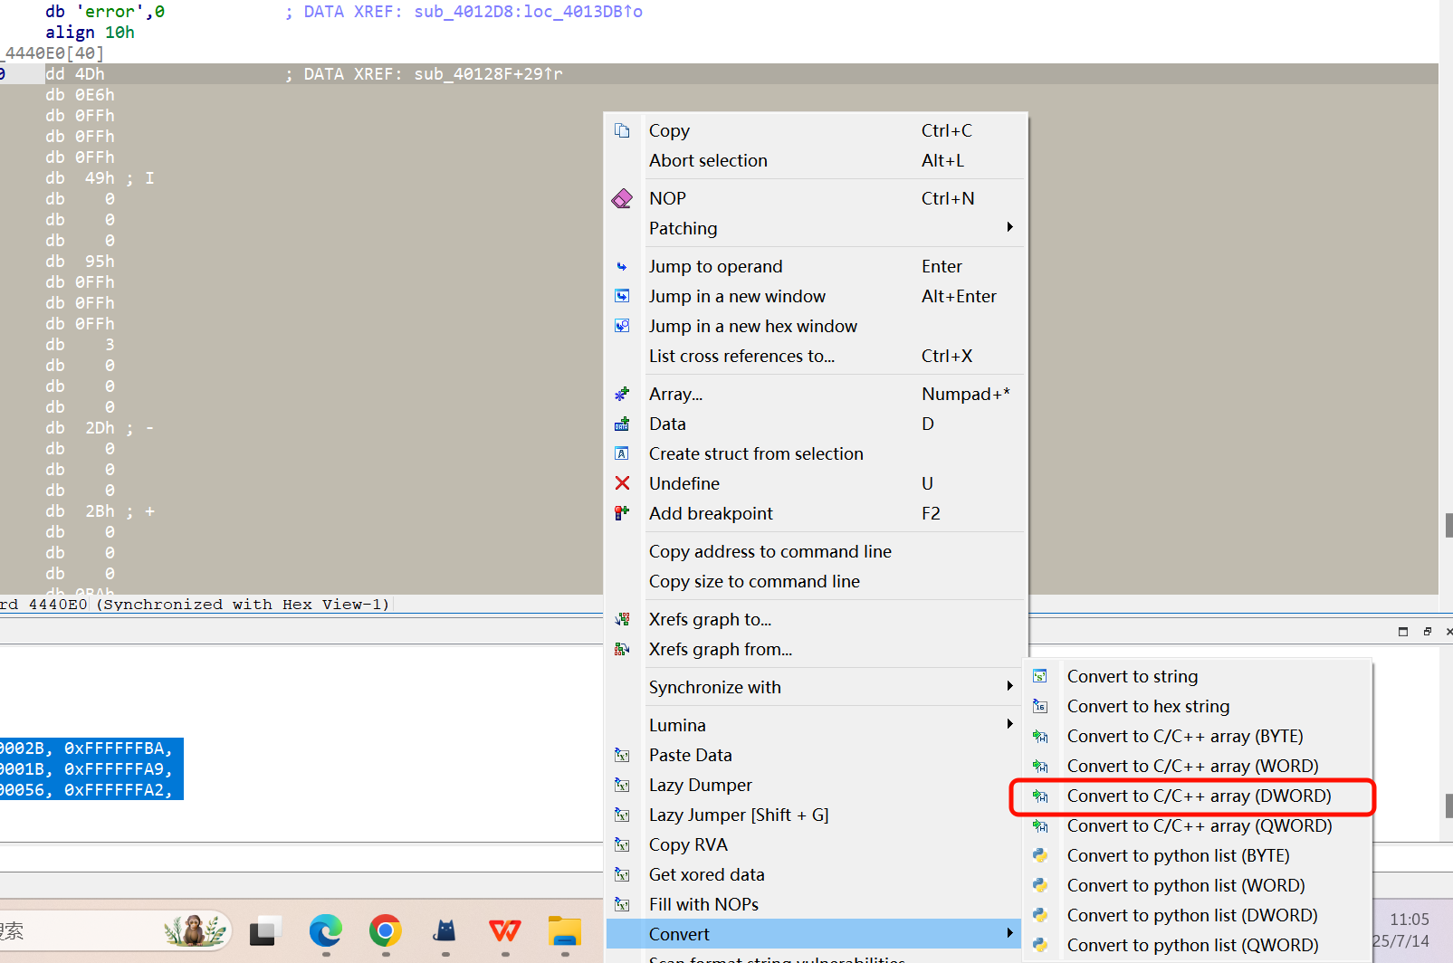The width and height of the screenshot is (1453, 963).
Task: Open Google Chrome from the taskbar
Action: coord(386,930)
